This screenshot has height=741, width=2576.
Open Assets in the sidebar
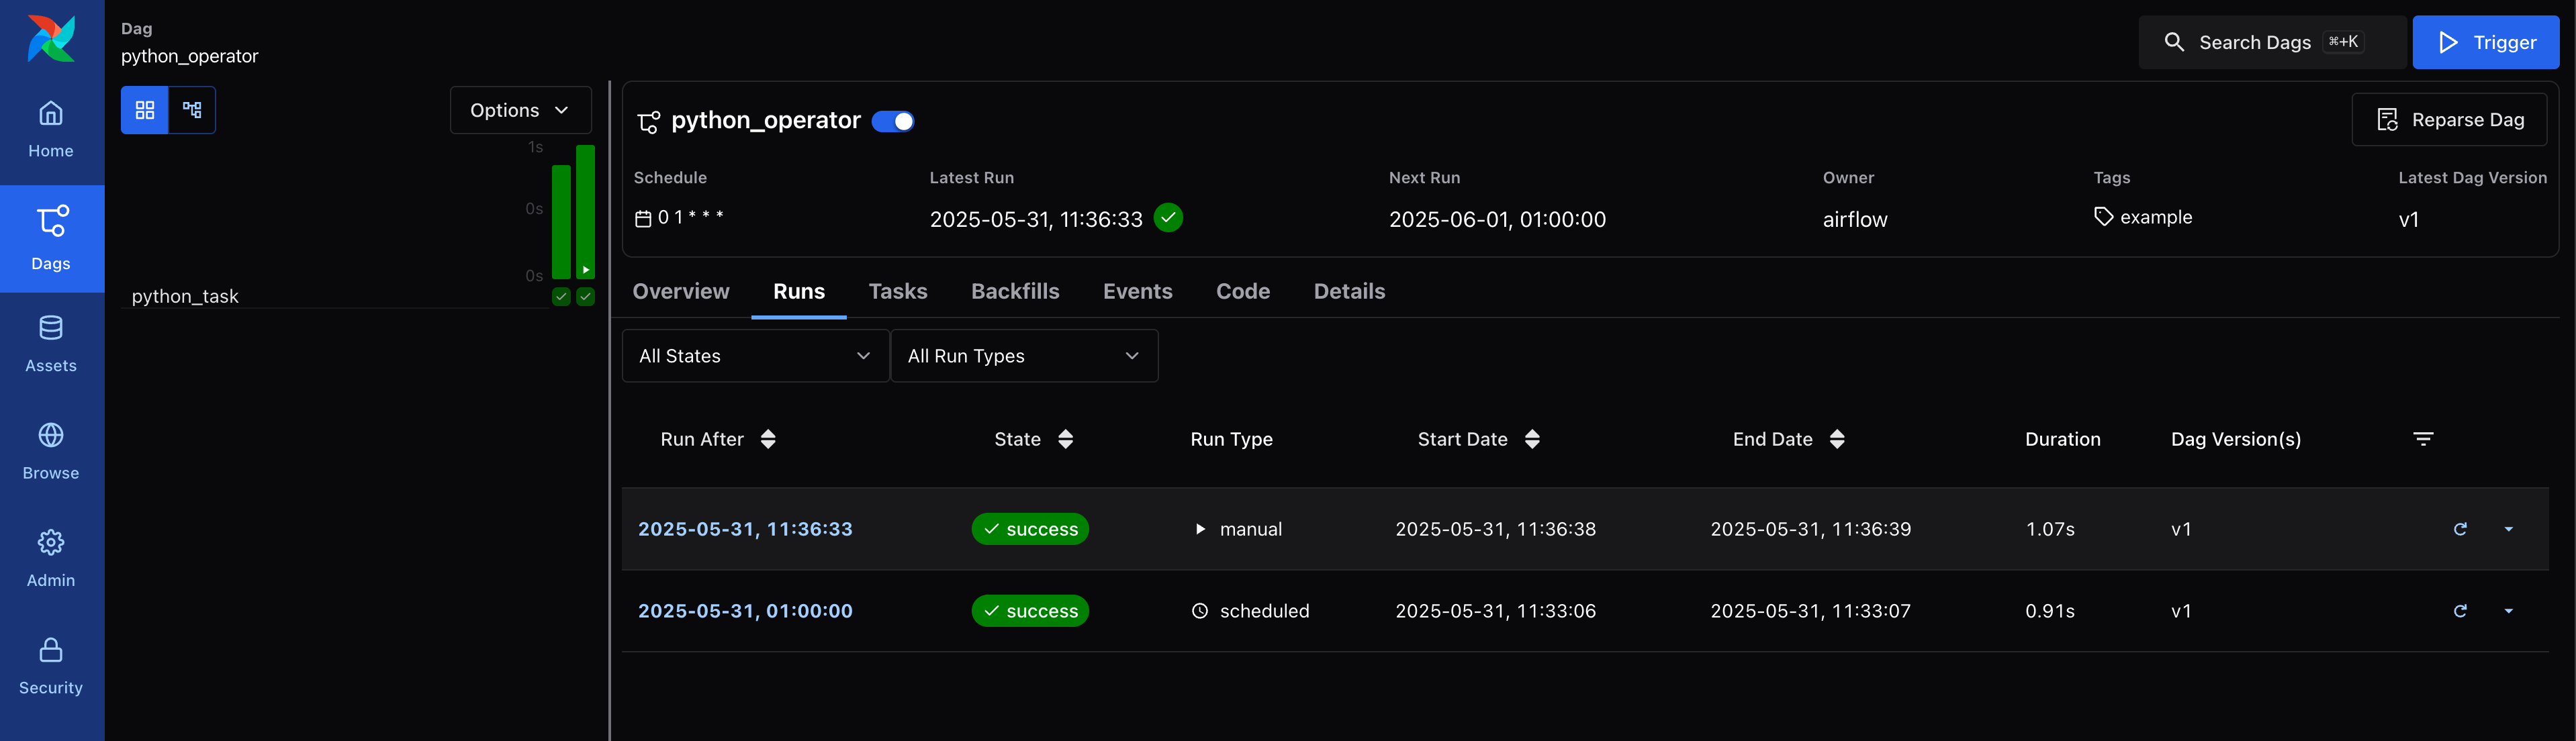(x=51, y=344)
